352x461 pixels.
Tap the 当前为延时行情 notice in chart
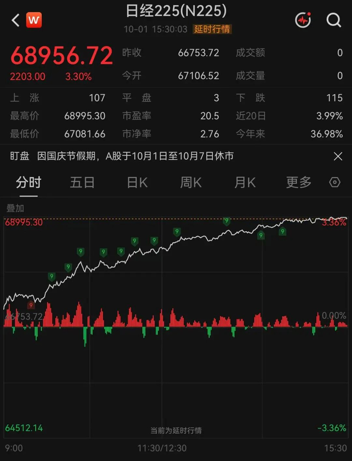tap(176, 430)
